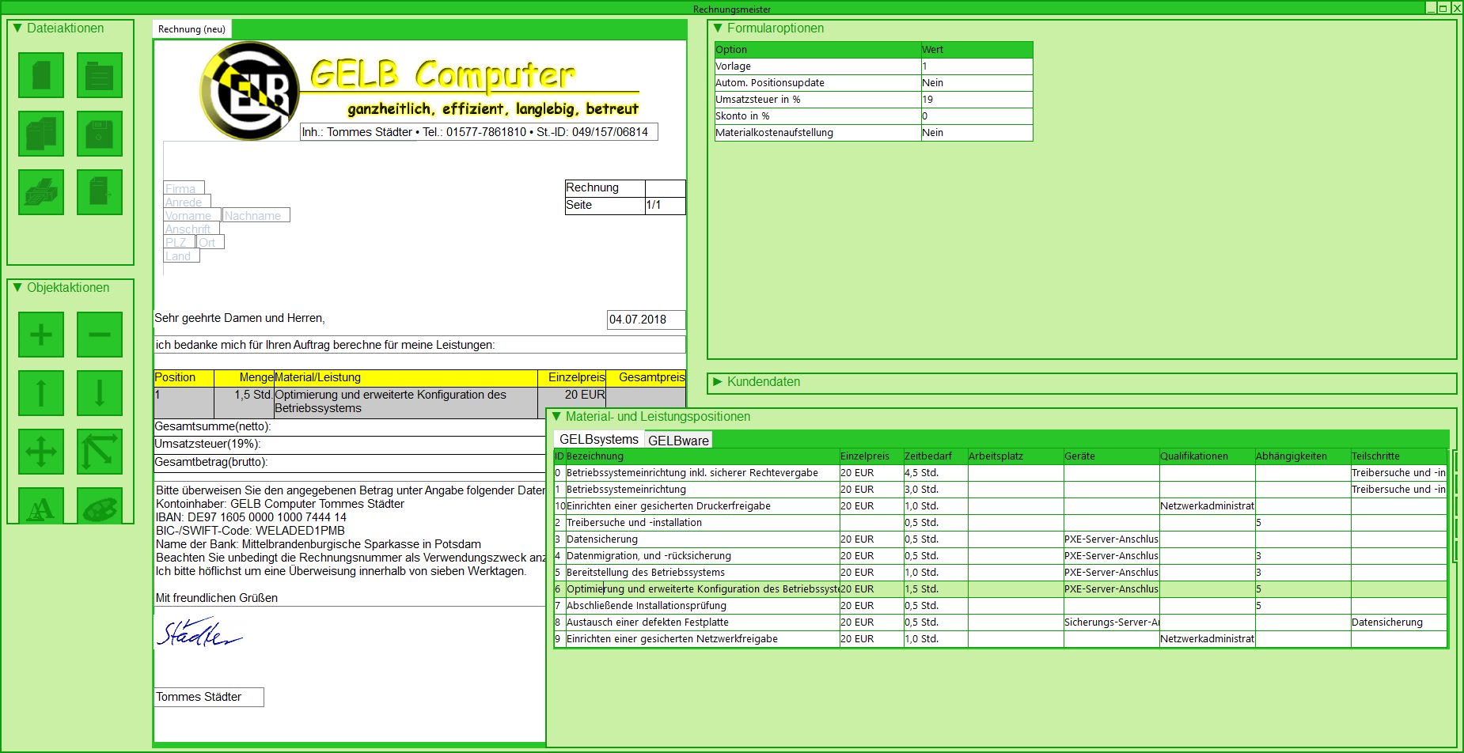Screen dimensions: 1464x753
Task: Switch to the GELBware tab
Action: [678, 441]
